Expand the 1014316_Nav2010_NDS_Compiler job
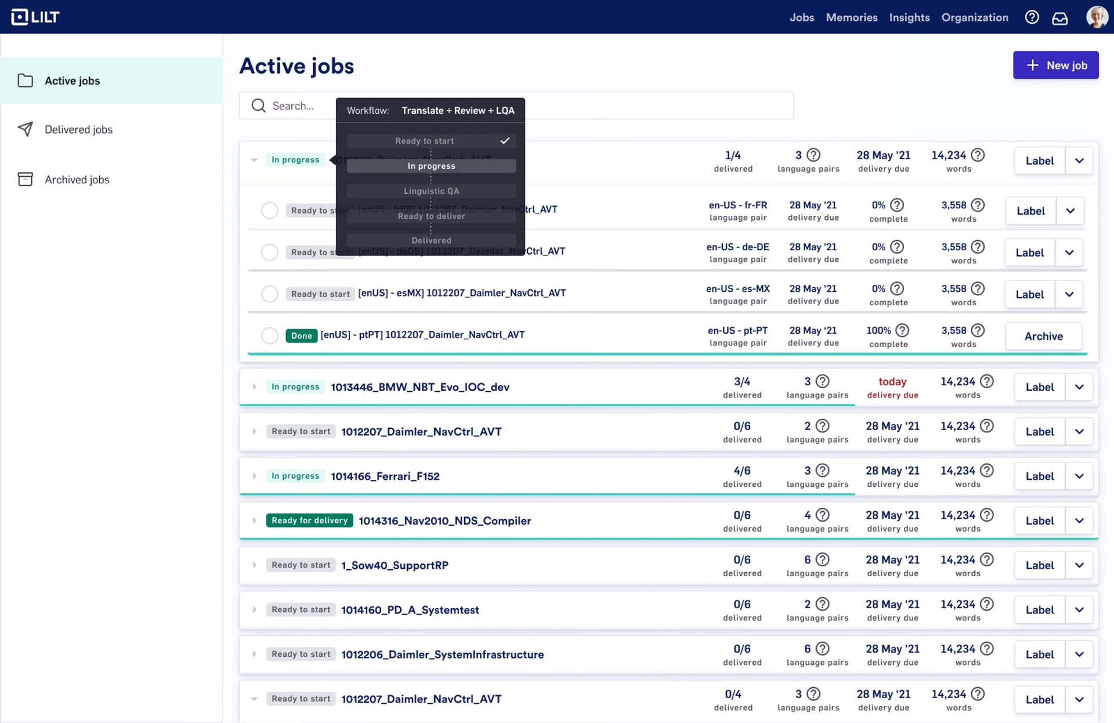Screen dimensions: 1114x723 [x=254, y=520]
